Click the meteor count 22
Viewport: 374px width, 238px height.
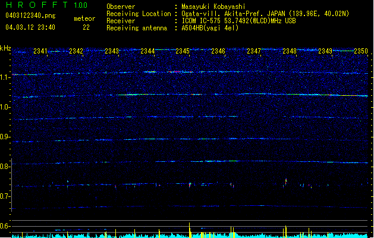pyautogui.click(x=86, y=27)
